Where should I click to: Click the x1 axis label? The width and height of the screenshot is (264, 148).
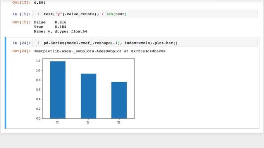[57, 122]
